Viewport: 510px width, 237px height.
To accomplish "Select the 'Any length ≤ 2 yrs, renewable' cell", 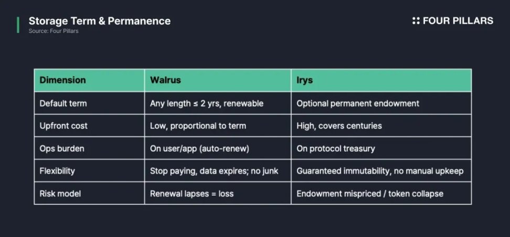I will click(207, 104).
